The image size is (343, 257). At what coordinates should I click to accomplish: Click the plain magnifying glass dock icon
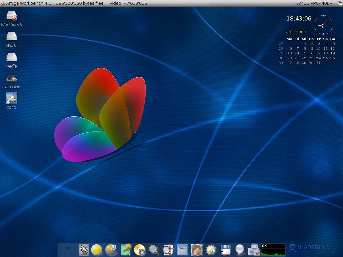pyautogui.click(x=154, y=250)
